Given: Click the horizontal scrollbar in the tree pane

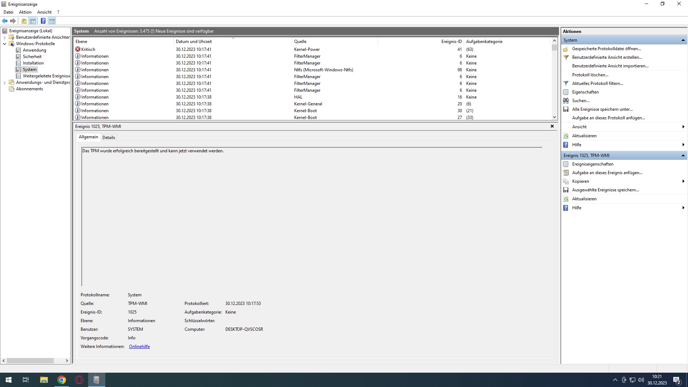Looking at the screenshot, I should 30,360.
